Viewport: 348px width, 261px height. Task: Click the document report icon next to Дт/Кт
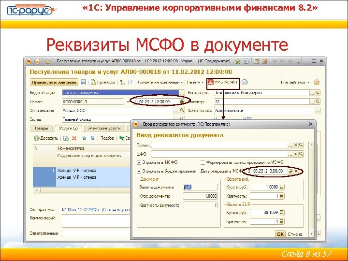click(131, 82)
